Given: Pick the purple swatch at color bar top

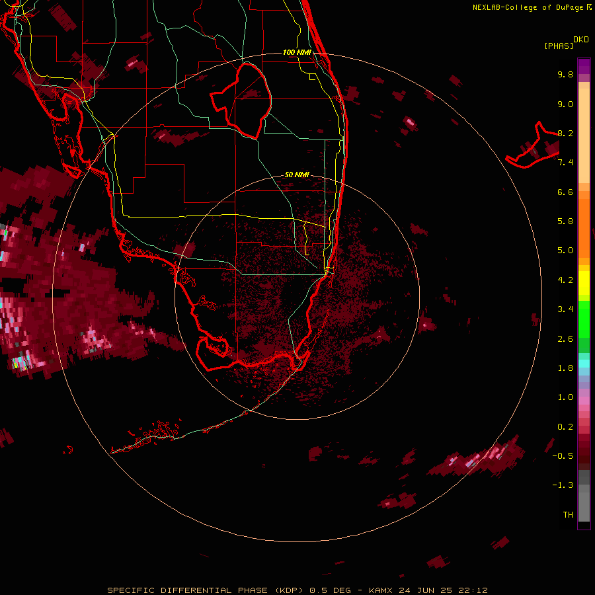Looking at the screenshot, I should click(x=584, y=66).
